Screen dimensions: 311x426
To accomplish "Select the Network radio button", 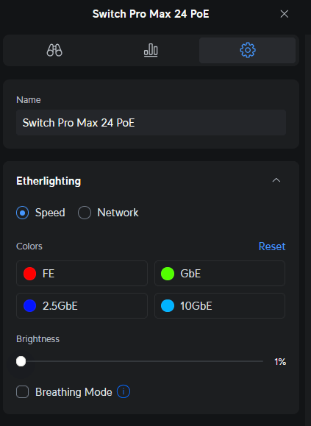I will (x=85, y=213).
